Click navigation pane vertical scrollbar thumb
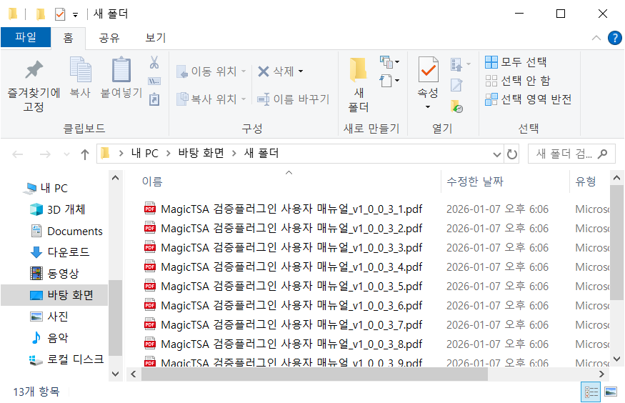Viewport: 625px width, 403px height. (115, 318)
